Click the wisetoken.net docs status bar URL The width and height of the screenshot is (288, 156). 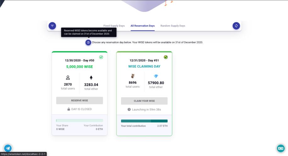coord(23,154)
